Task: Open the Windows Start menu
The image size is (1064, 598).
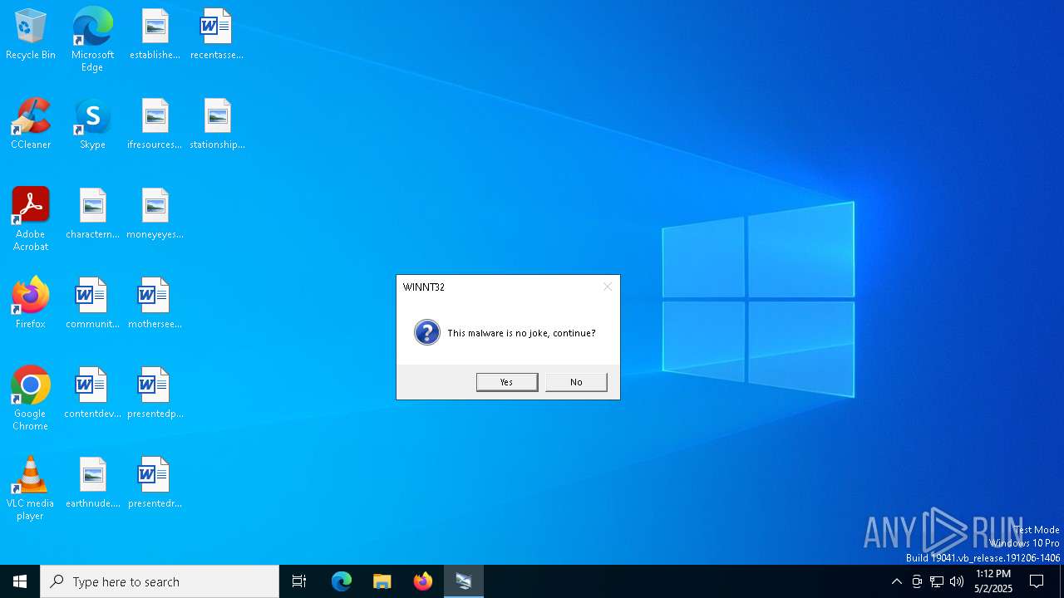Action: tap(20, 581)
